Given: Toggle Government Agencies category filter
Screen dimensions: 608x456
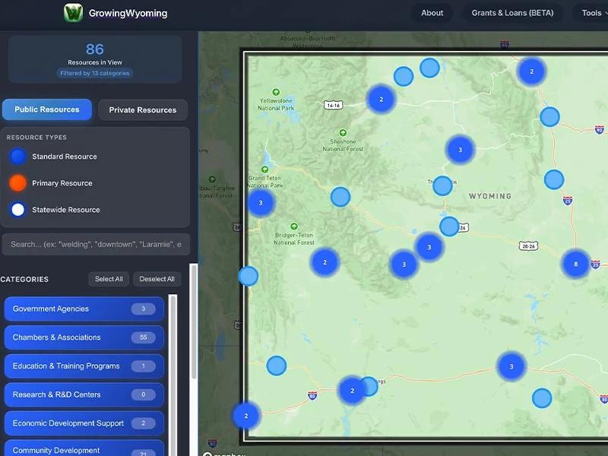Looking at the screenshot, I should [x=84, y=309].
